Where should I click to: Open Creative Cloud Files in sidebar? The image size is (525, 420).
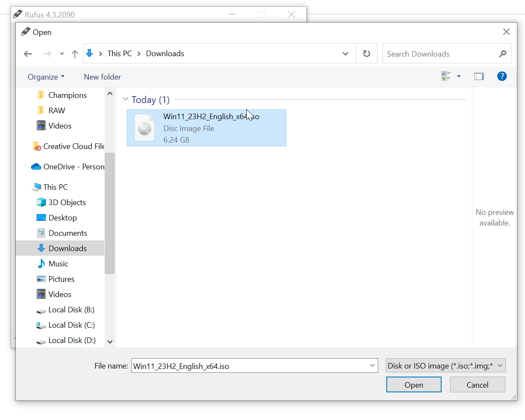[68, 146]
